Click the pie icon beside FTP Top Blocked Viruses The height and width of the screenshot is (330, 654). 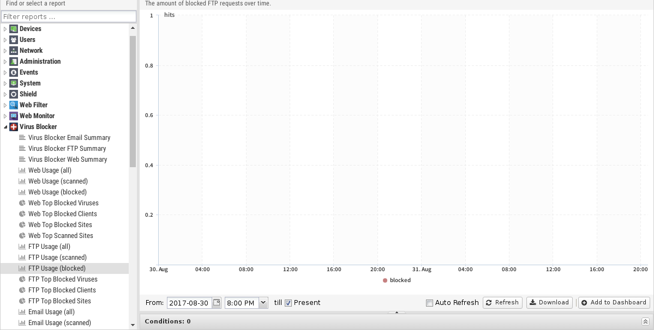tap(22, 279)
